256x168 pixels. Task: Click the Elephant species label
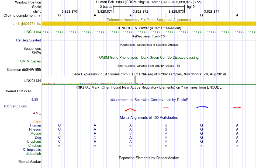(34, 141)
